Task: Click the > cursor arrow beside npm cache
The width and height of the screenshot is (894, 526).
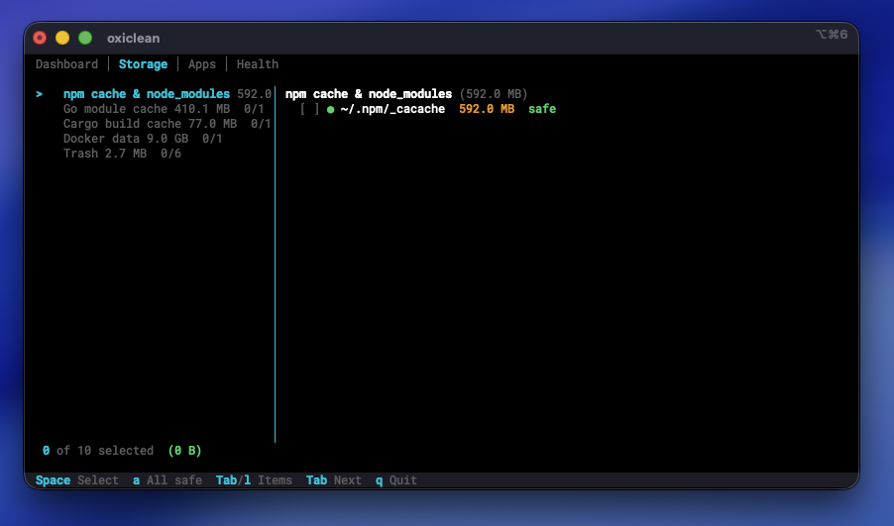Action: [40, 94]
